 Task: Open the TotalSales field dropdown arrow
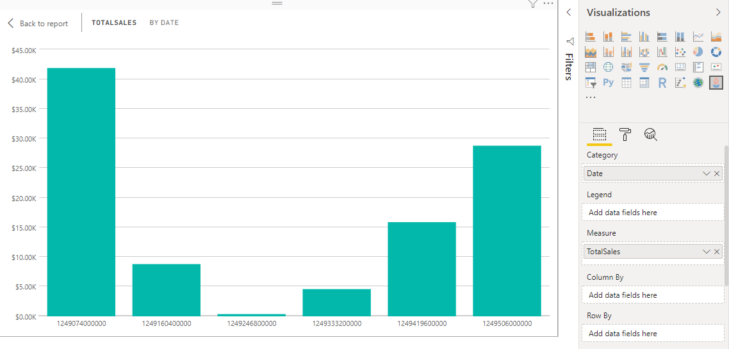706,252
